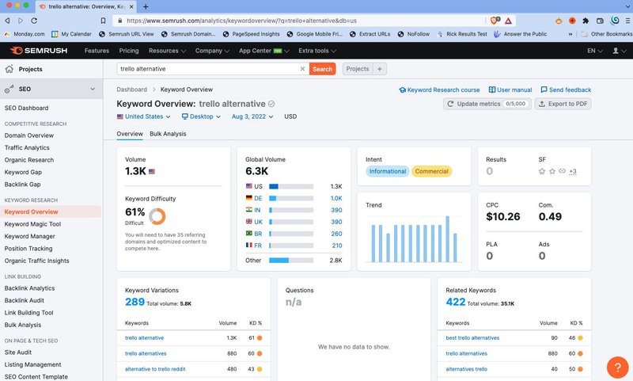This screenshot has height=381, width=633.
Task: Expand the SEO sidebar section
Action: (51, 89)
